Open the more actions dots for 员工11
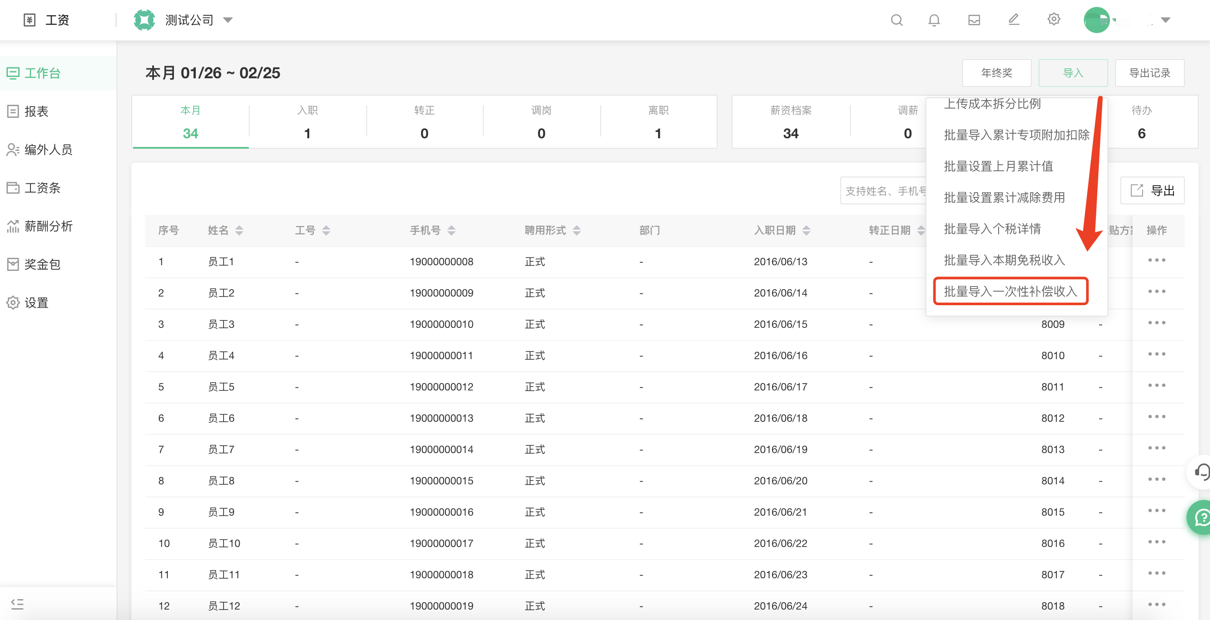 point(1157,573)
